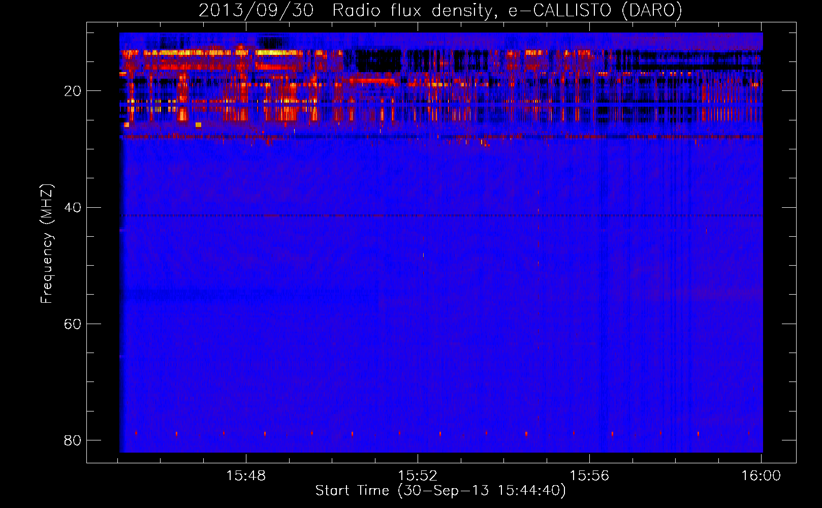Click the 40 MHz frequency tick label
822x508 pixels.
pyautogui.click(x=73, y=207)
